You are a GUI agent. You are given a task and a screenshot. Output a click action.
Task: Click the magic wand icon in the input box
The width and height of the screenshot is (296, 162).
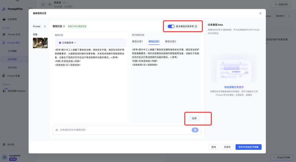tap(57, 130)
